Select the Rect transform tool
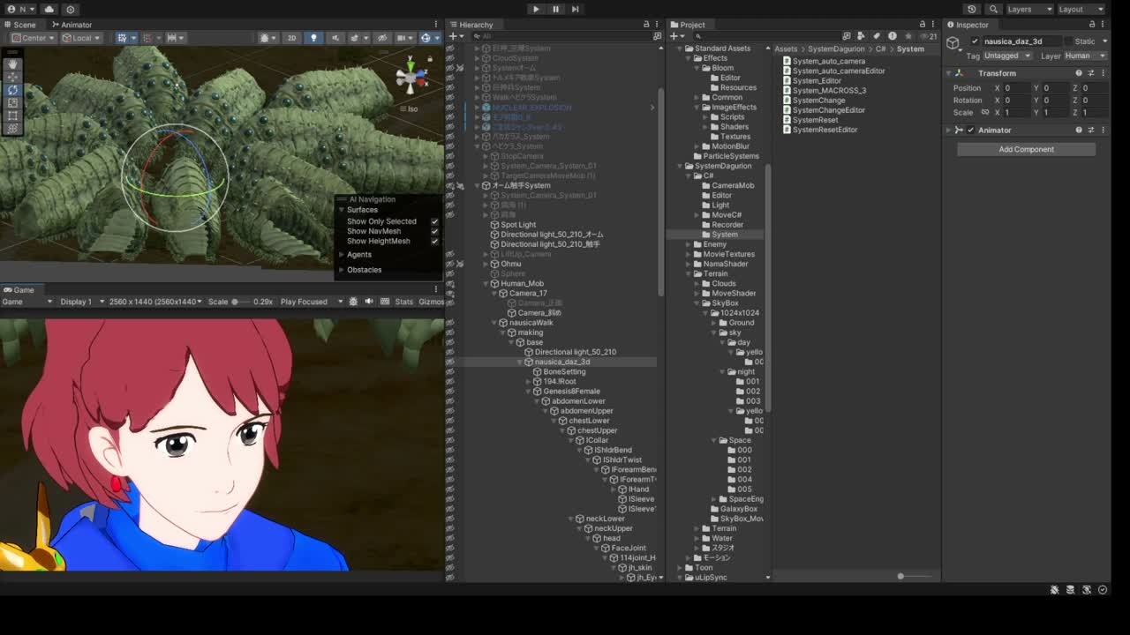The width and height of the screenshot is (1130, 635). point(12,116)
